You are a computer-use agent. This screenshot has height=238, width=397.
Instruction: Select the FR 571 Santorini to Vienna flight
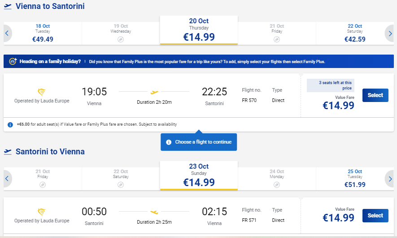(x=375, y=216)
